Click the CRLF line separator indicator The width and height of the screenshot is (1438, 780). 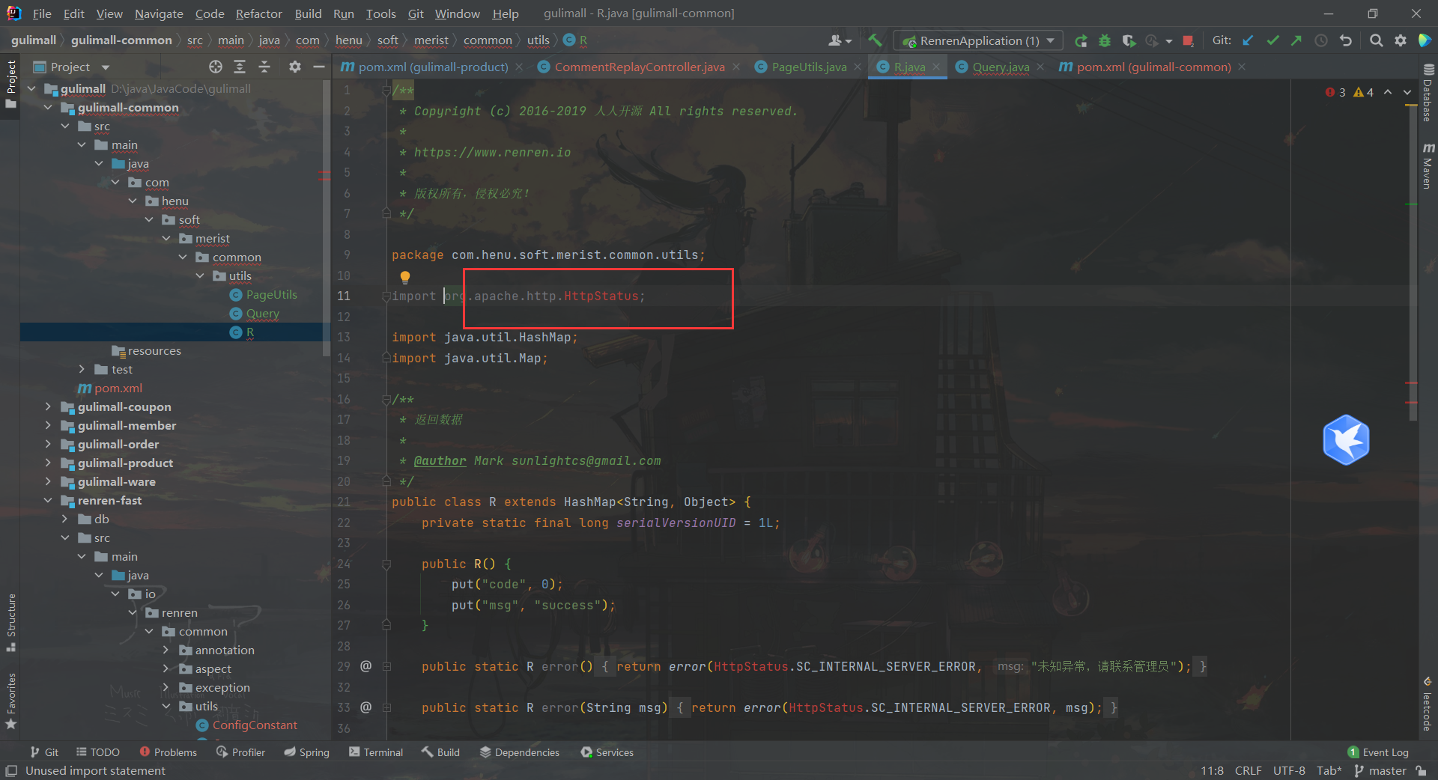click(x=1248, y=771)
